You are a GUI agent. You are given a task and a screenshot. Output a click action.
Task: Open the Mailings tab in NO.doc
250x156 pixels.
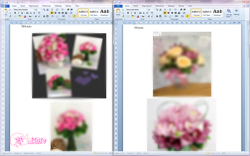tap(171, 6)
